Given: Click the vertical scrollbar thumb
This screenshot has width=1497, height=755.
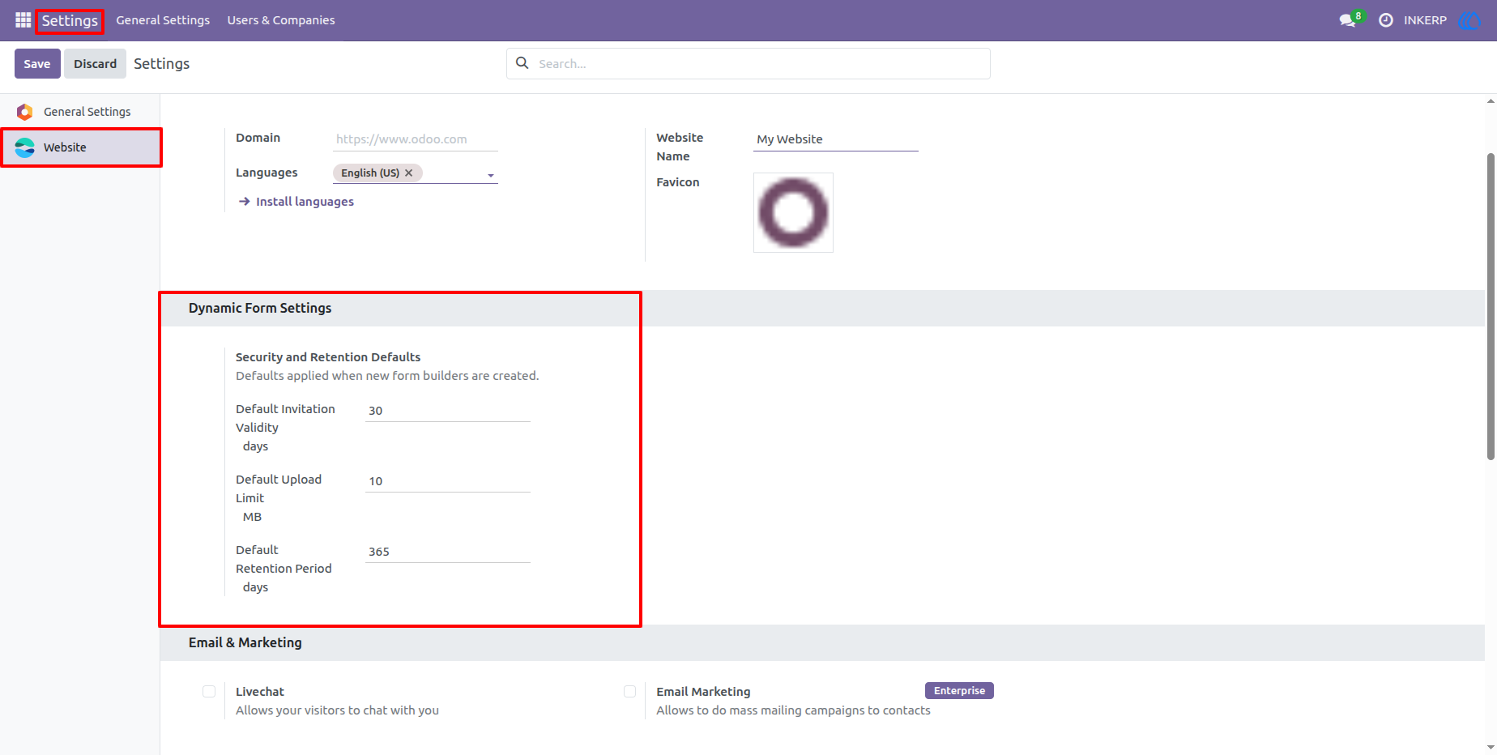Looking at the screenshot, I should click(1491, 306).
